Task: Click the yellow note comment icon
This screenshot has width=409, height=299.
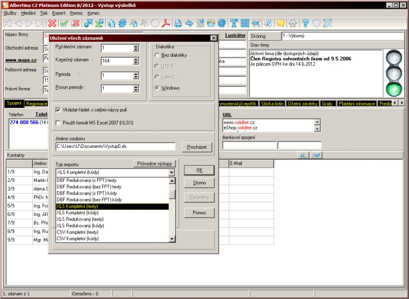Action: coord(281,24)
